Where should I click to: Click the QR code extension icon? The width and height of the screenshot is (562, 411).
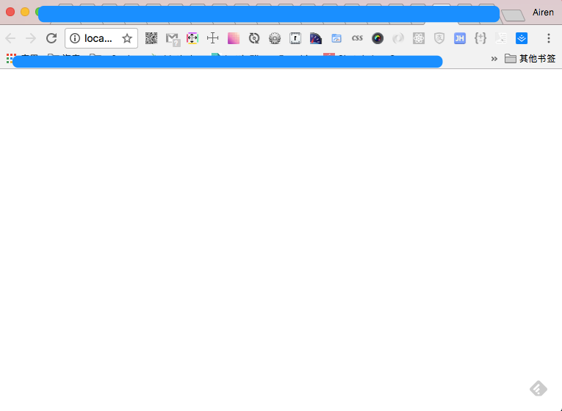[151, 38]
